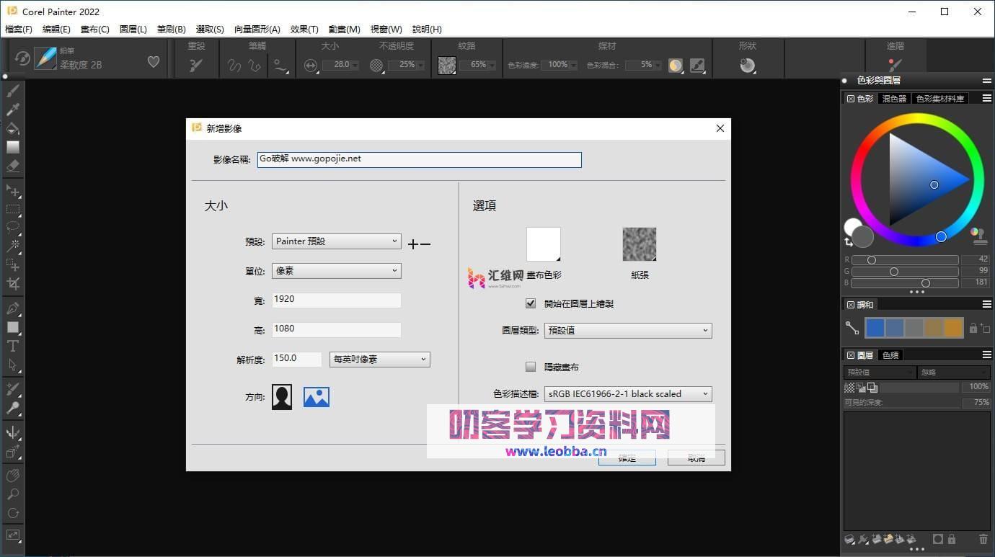Open the 筆刷(B) menu
Image resolution: width=995 pixels, height=557 pixels.
click(171, 30)
